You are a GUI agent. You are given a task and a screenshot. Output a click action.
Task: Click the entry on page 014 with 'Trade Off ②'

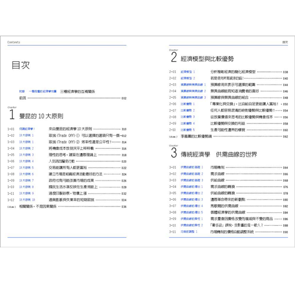80,142
